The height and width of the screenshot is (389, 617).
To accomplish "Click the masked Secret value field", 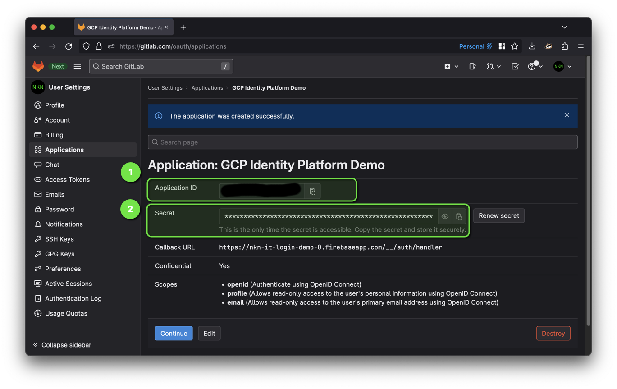I will coord(329,216).
